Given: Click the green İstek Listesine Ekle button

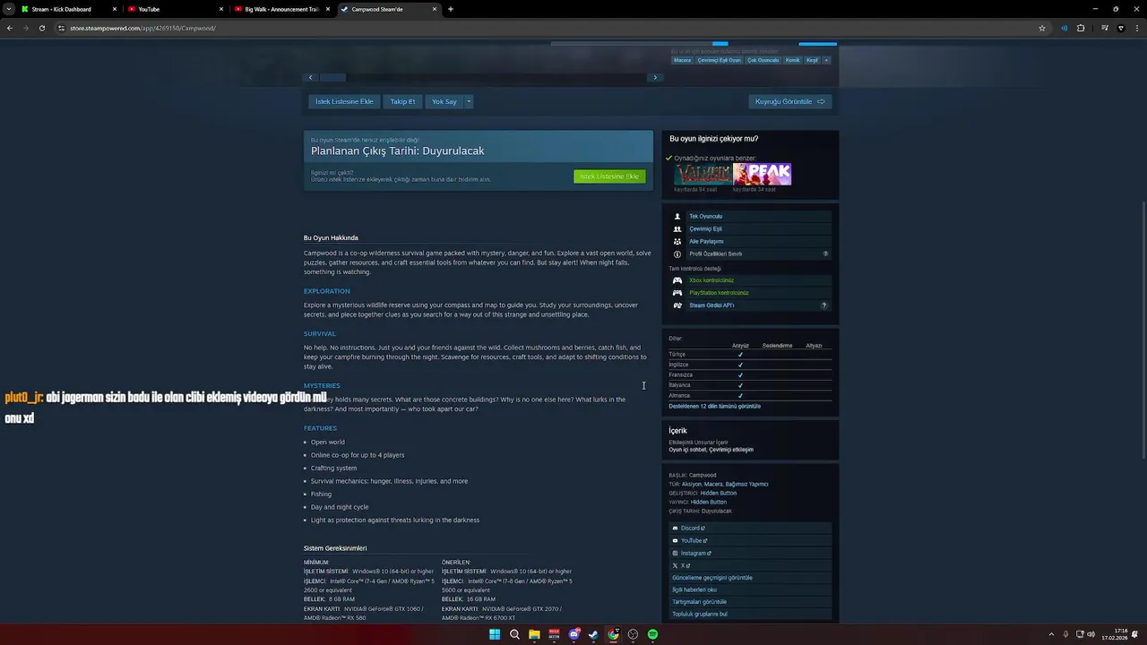Looking at the screenshot, I should 609,176.
